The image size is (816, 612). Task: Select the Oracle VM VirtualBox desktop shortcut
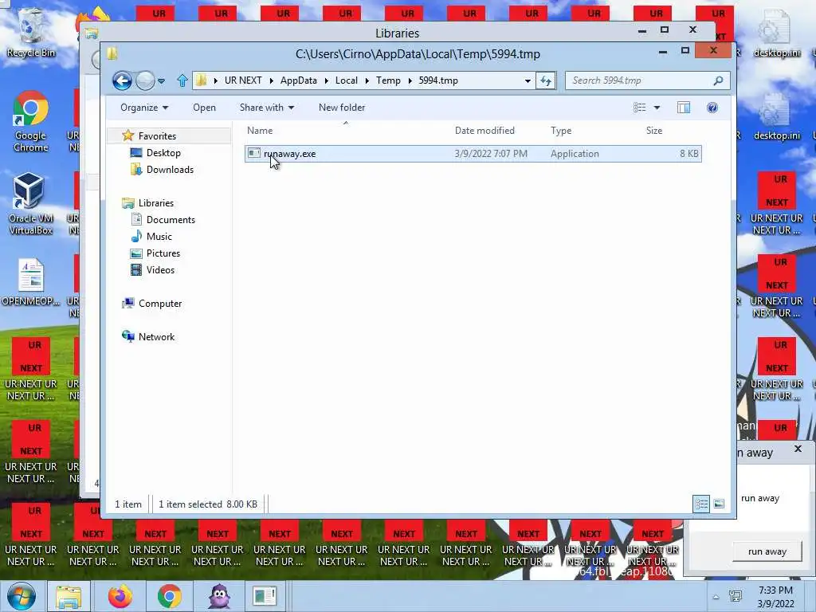point(31,204)
